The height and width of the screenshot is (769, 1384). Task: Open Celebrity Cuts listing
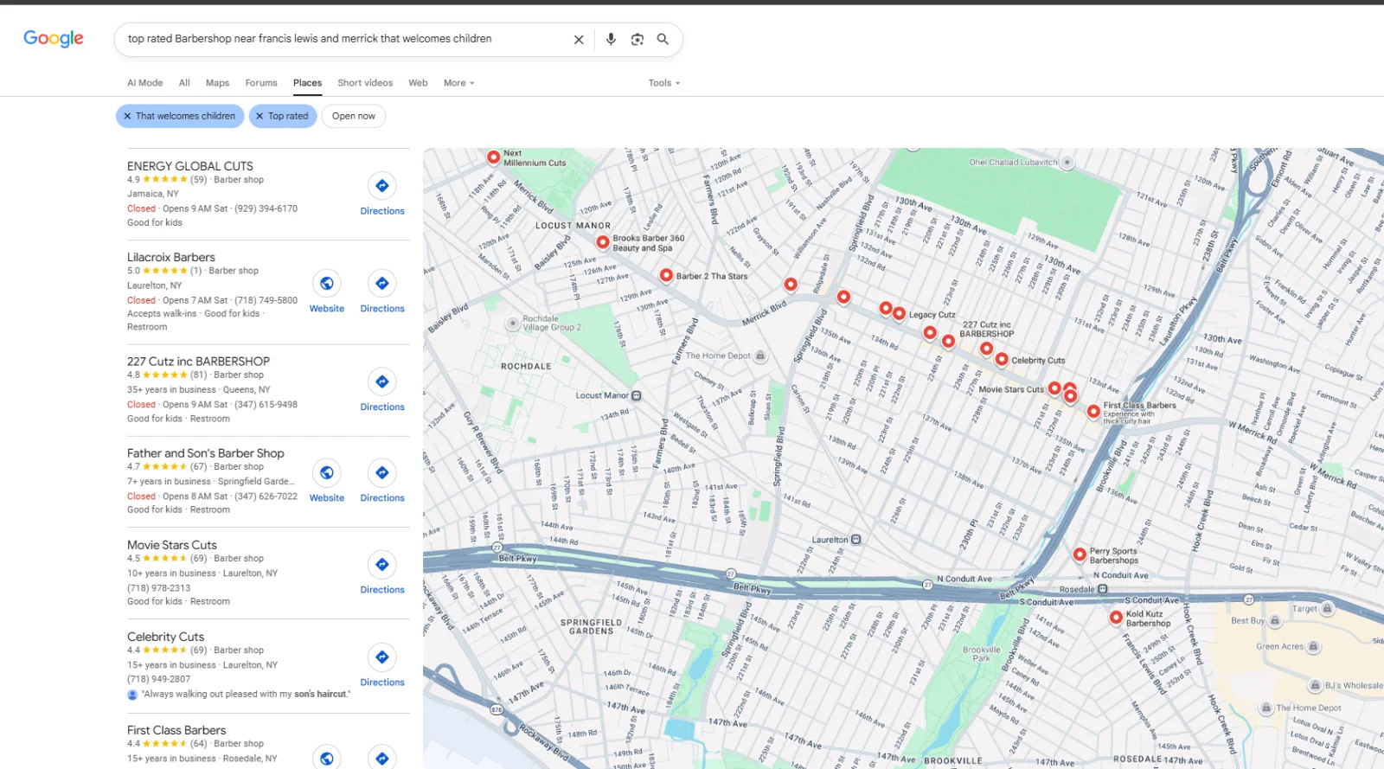(165, 637)
